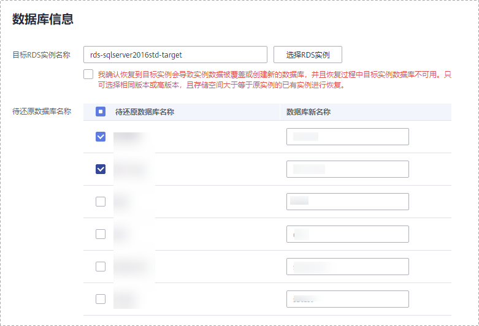Click the fifth row's new name input
Image resolution: width=479 pixels, height=326 pixels.
pos(347,267)
